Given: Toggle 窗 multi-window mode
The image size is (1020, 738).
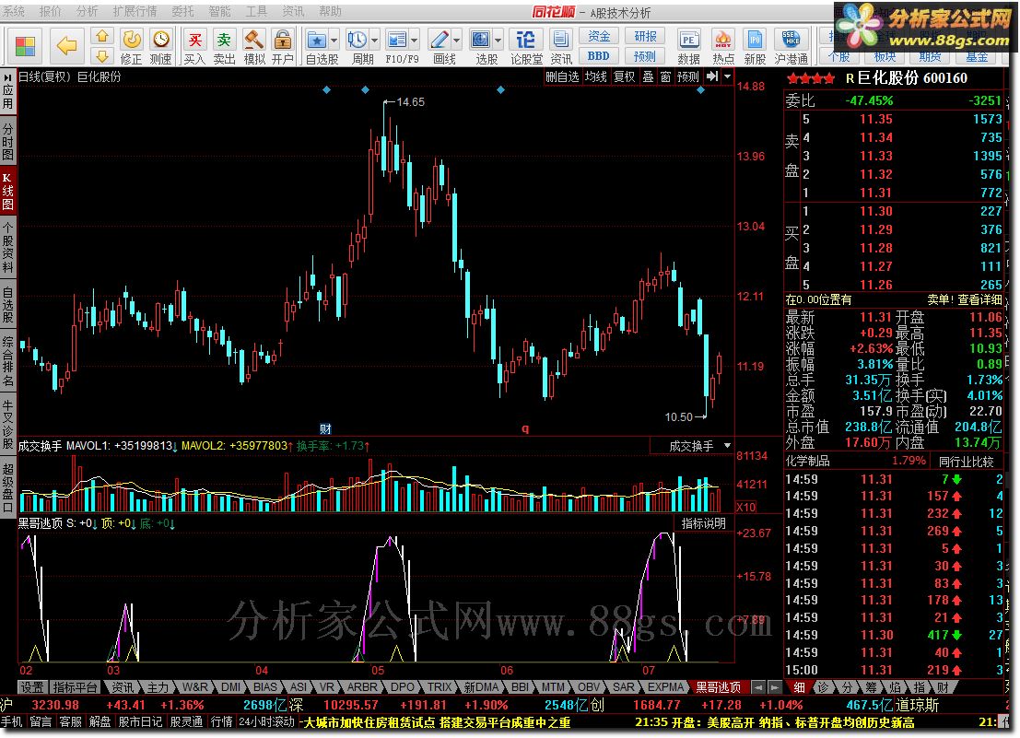Looking at the screenshot, I should click(665, 76).
